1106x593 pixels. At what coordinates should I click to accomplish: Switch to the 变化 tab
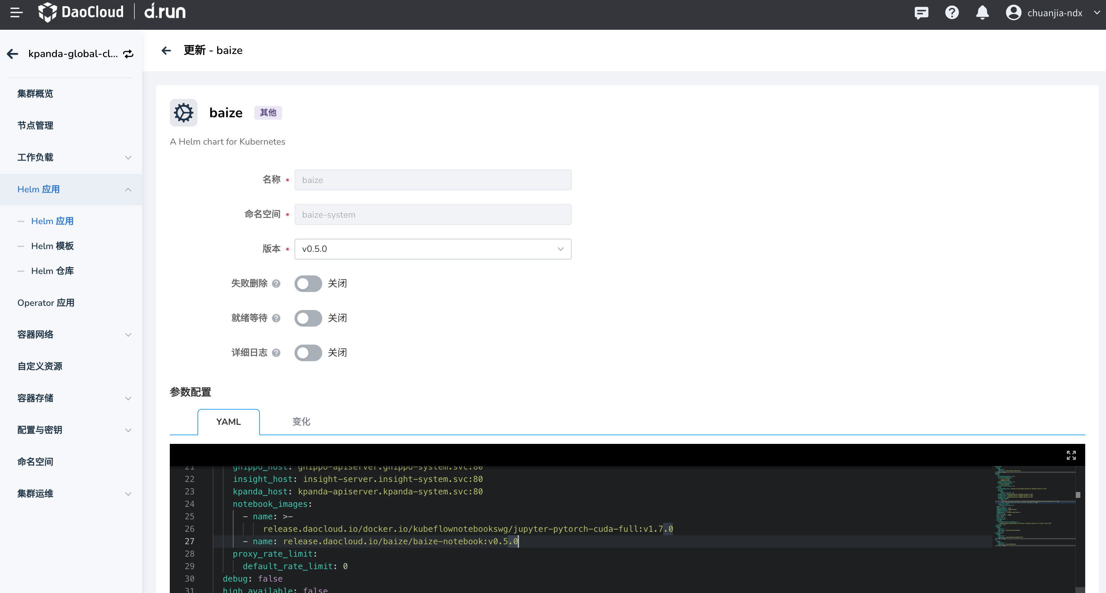(301, 421)
